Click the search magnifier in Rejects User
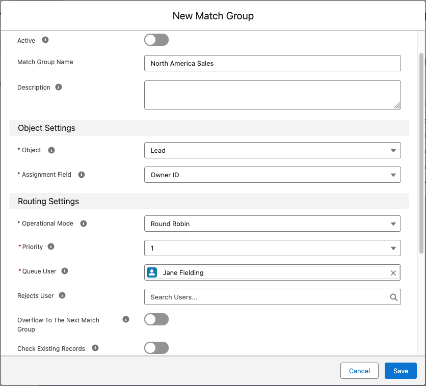Screen dimensions: 426x386 394,297
